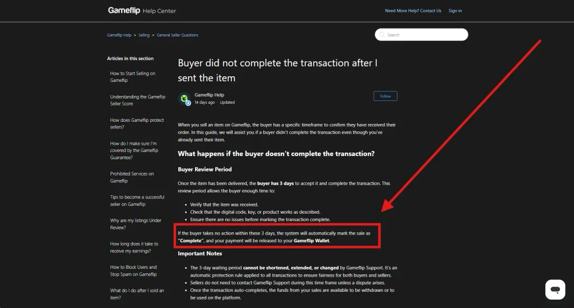This screenshot has width=574, height=308.
Task: Click the Sign in link
Action: (x=455, y=11)
